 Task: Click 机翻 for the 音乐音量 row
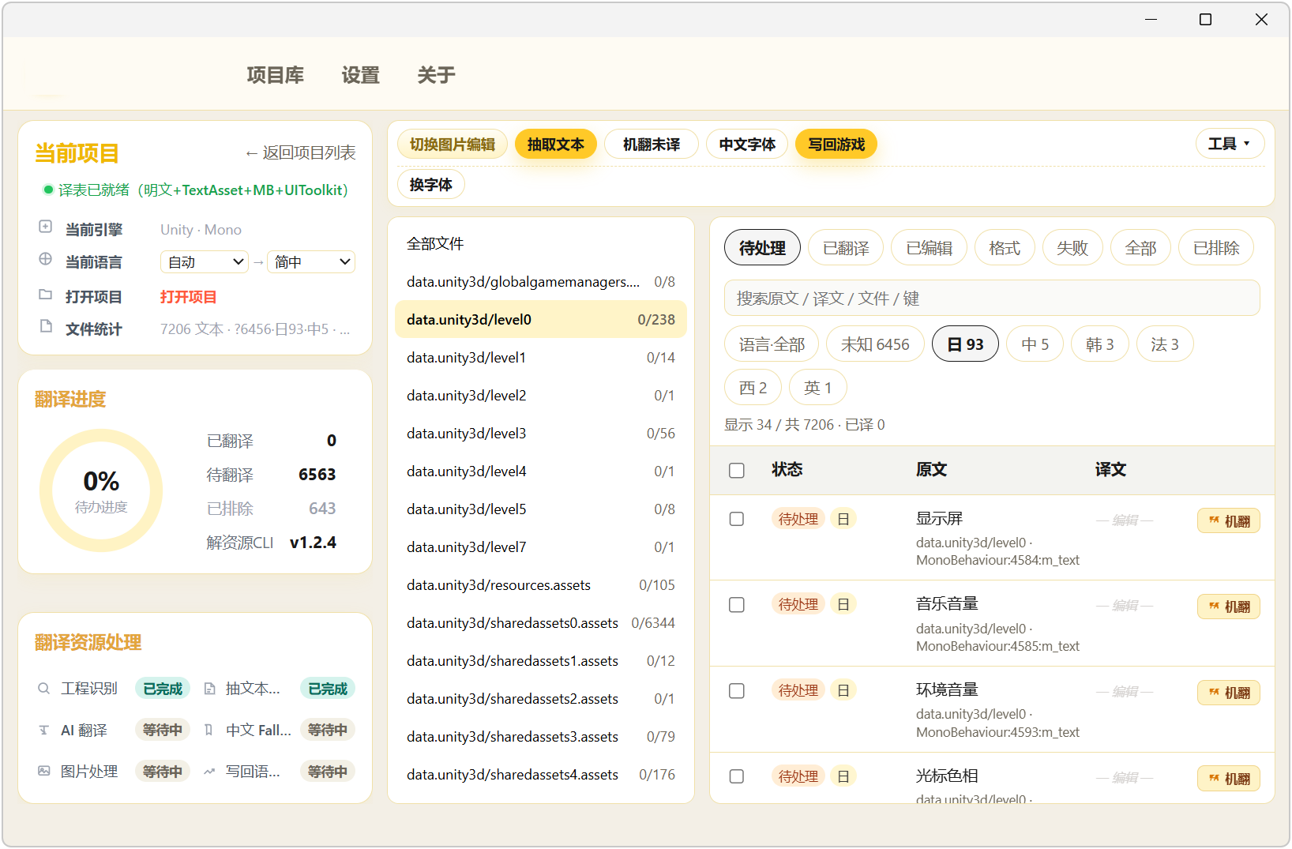[x=1229, y=607]
